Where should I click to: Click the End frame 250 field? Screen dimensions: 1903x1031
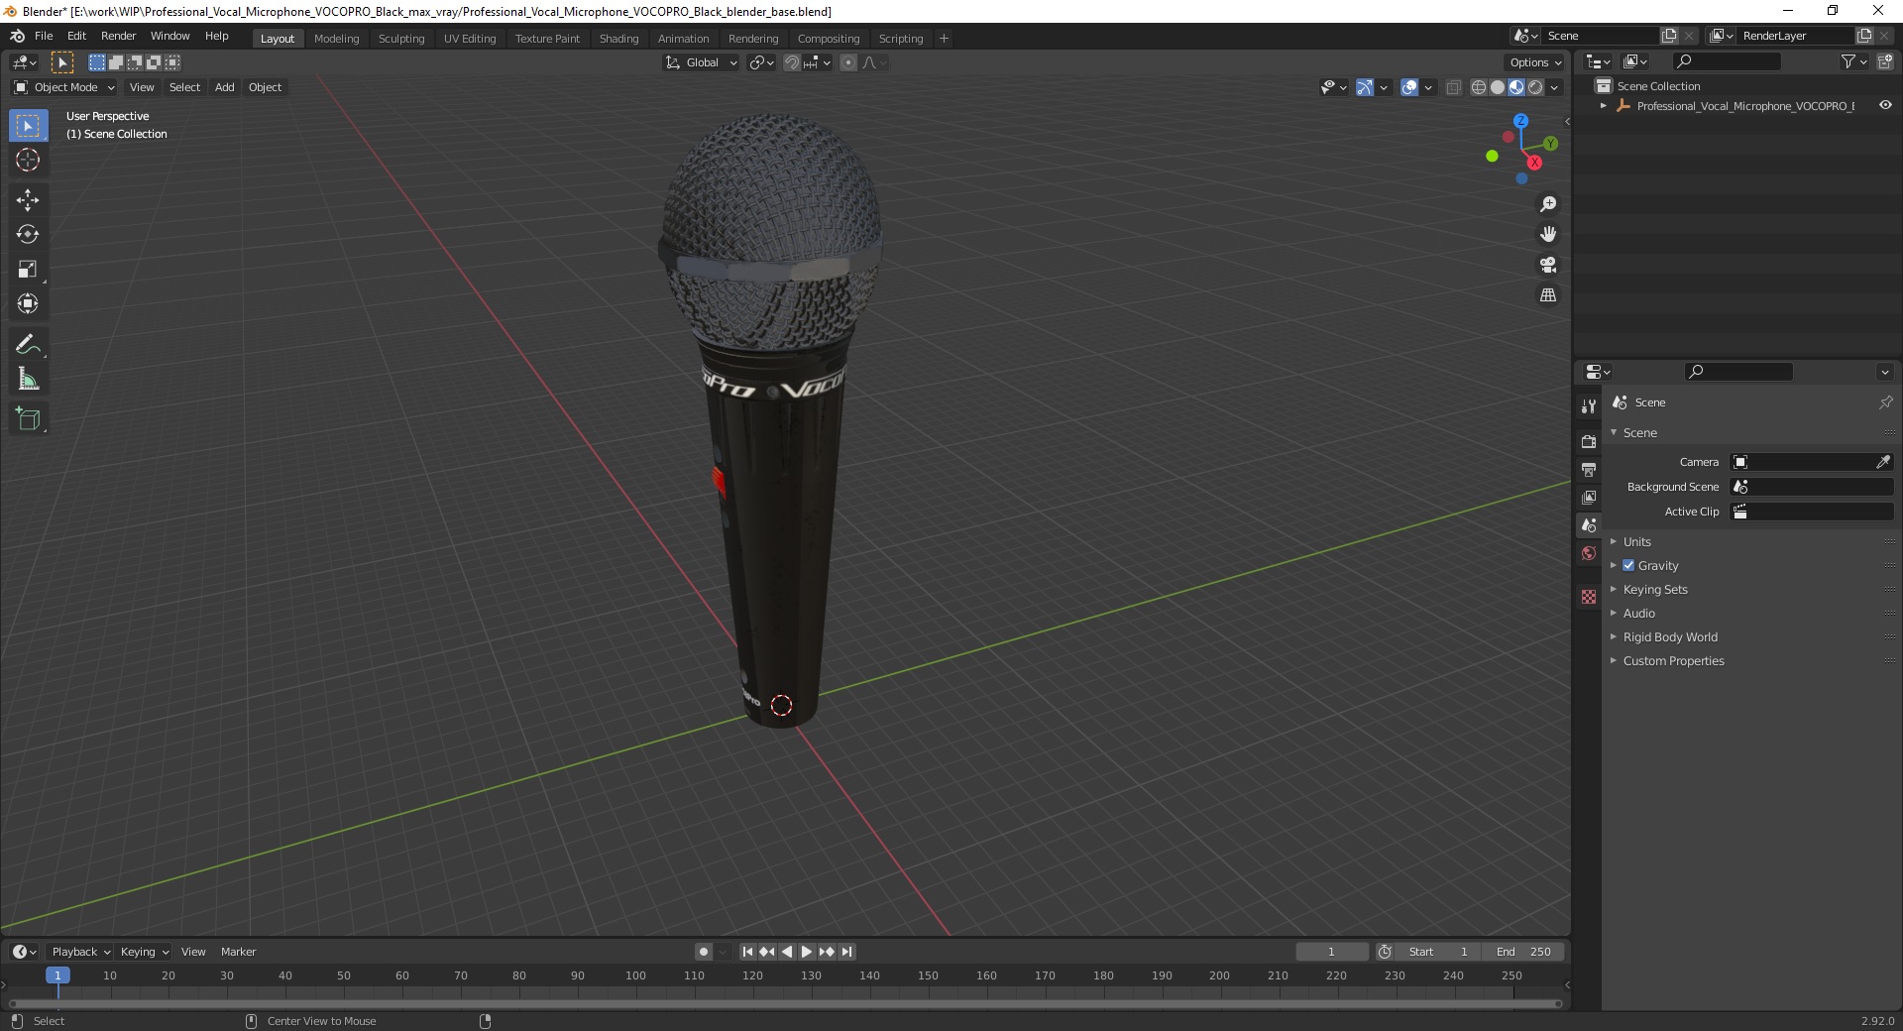(1523, 952)
